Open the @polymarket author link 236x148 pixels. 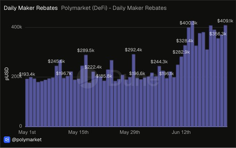(27, 140)
